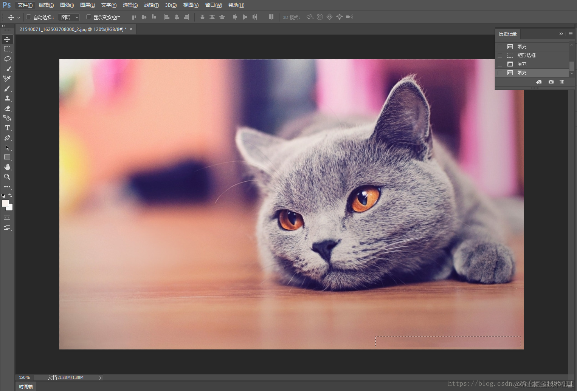Click the 3D pan mode icon
The height and width of the screenshot is (391, 577).
(329, 17)
